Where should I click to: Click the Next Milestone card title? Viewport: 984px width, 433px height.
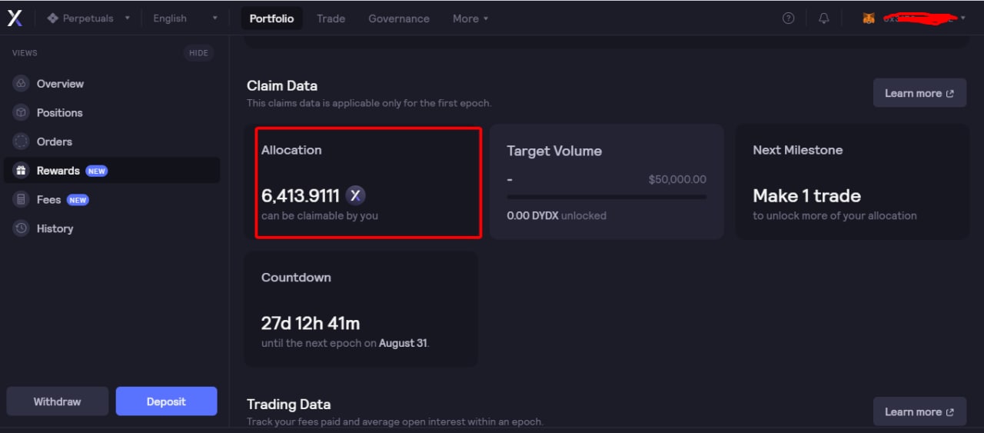coord(797,150)
